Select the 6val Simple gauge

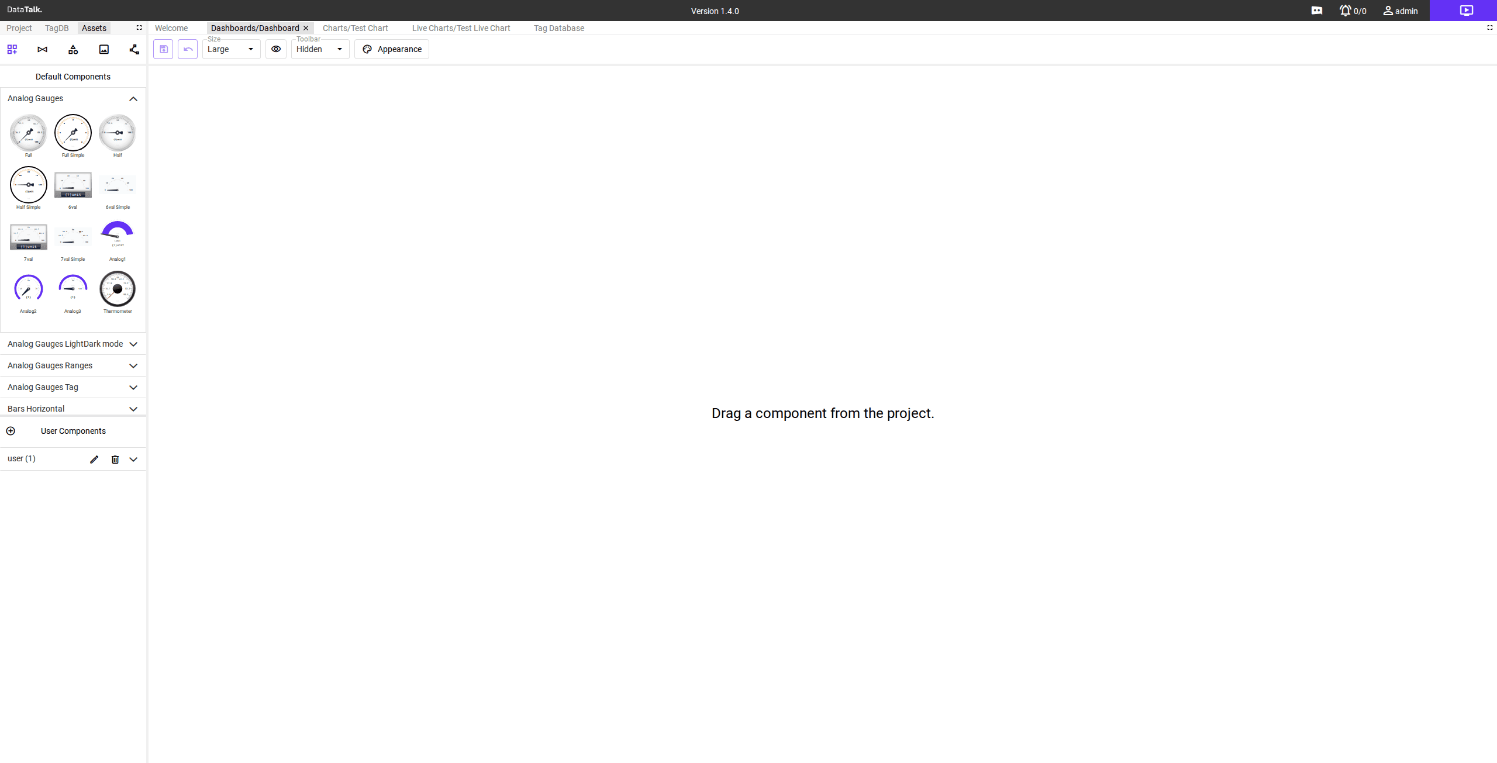tap(118, 188)
